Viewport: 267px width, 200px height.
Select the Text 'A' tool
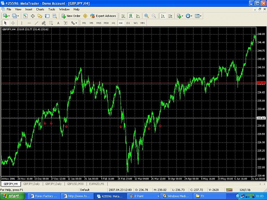tap(58, 23)
